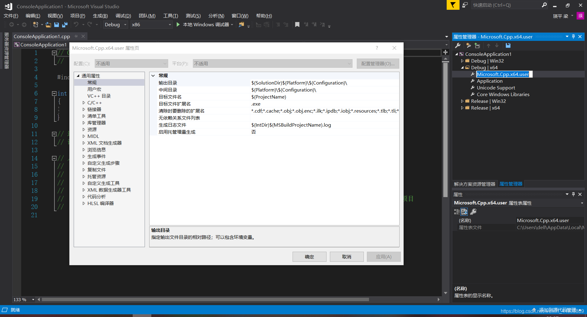
Task: Pin the ConsoleApplication1.cpp tab
Action: point(76,36)
